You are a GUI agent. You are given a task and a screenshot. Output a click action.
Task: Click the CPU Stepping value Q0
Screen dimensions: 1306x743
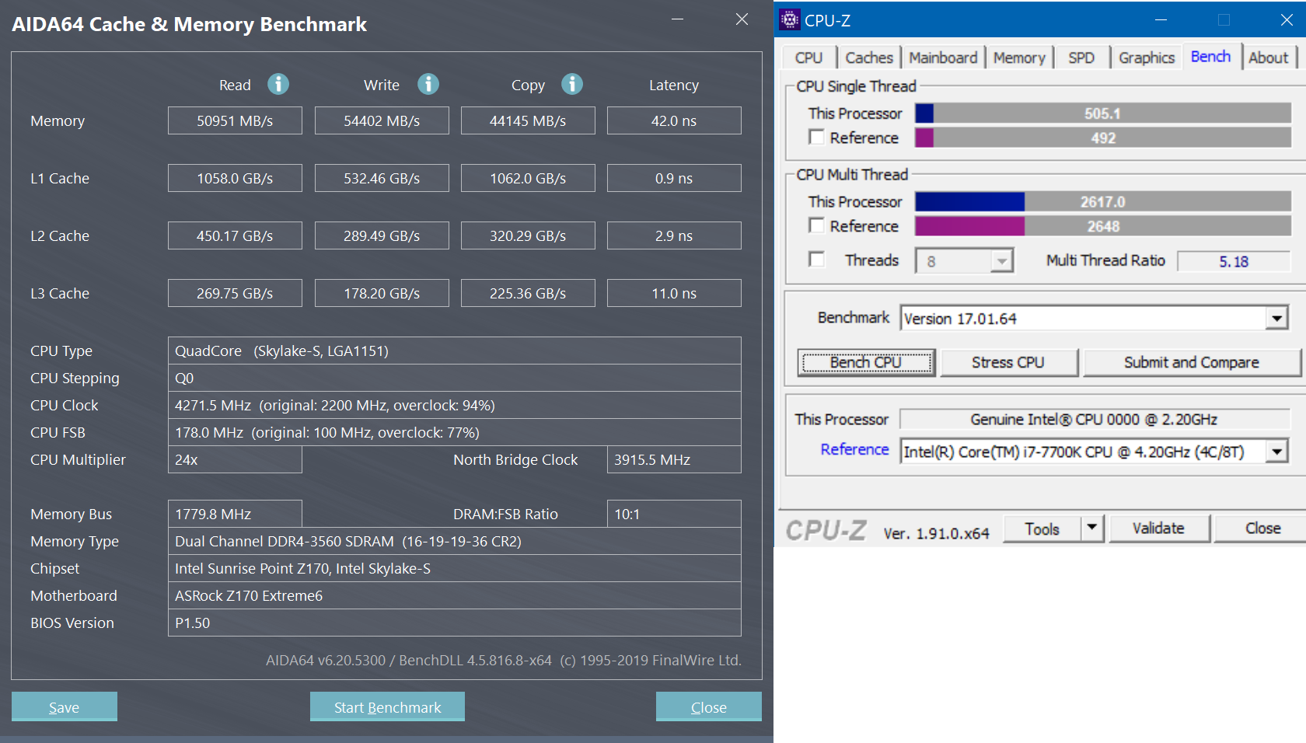tap(455, 378)
